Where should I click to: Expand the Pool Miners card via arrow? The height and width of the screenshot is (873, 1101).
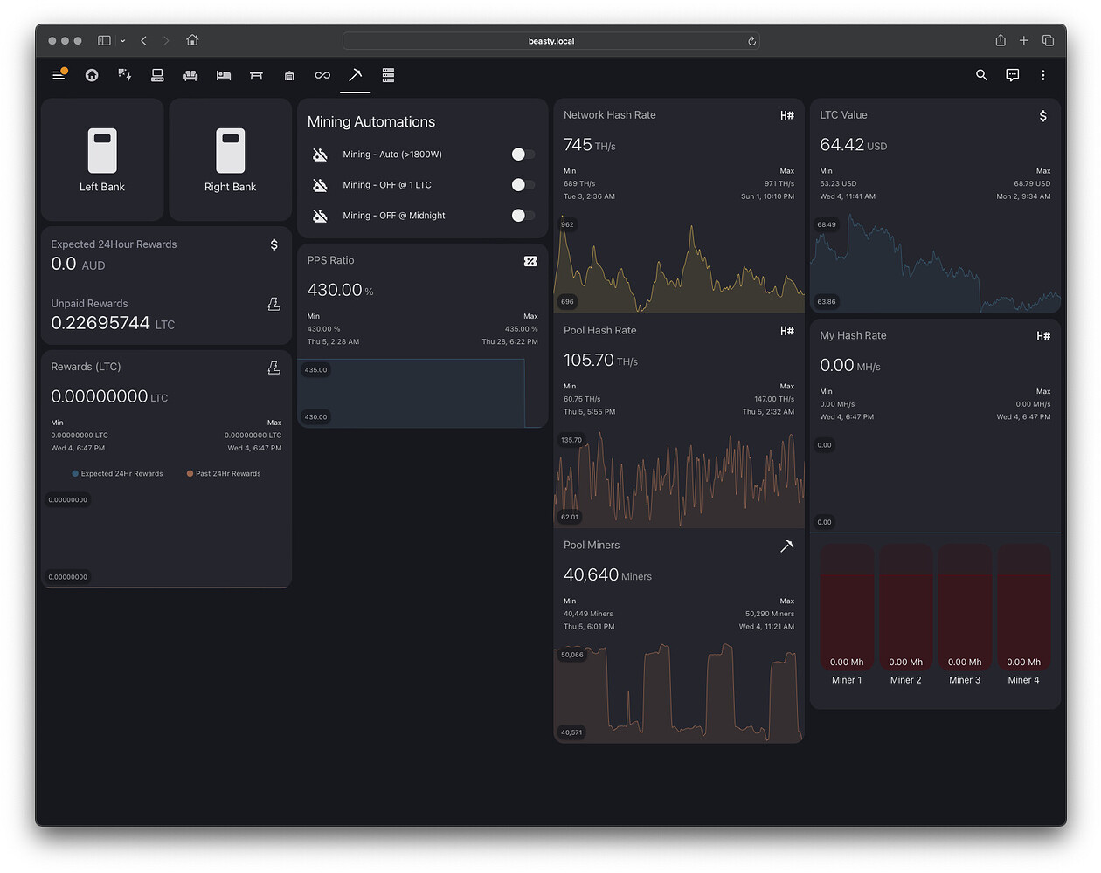786,545
